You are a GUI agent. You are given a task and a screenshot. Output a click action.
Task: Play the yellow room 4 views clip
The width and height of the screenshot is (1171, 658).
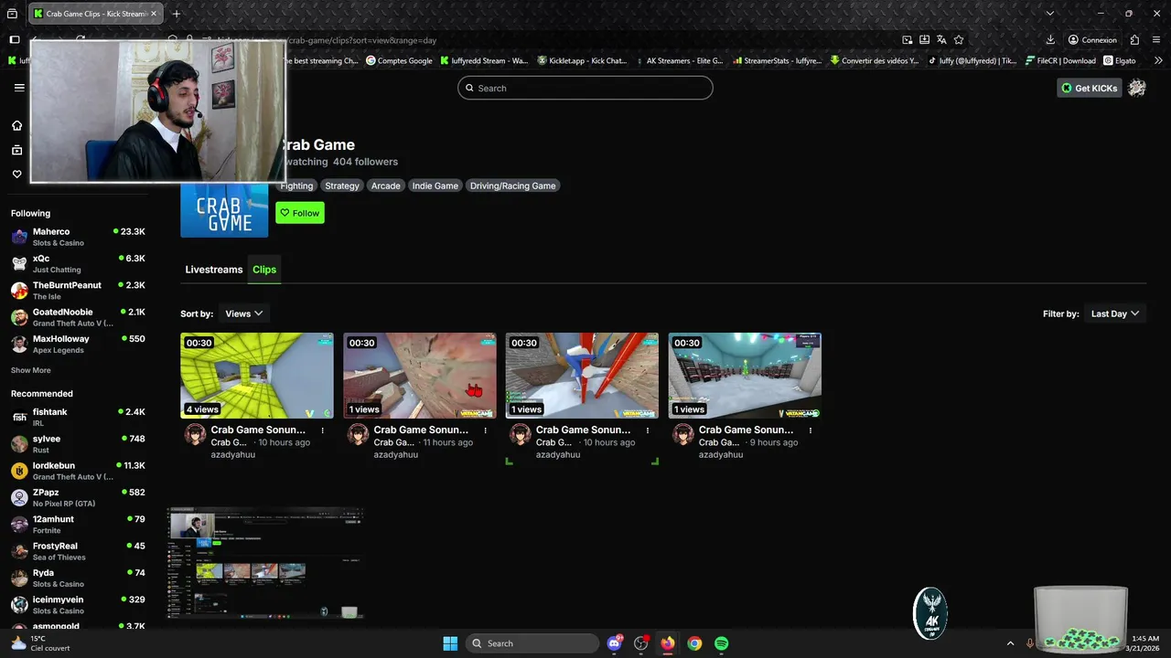point(257,376)
